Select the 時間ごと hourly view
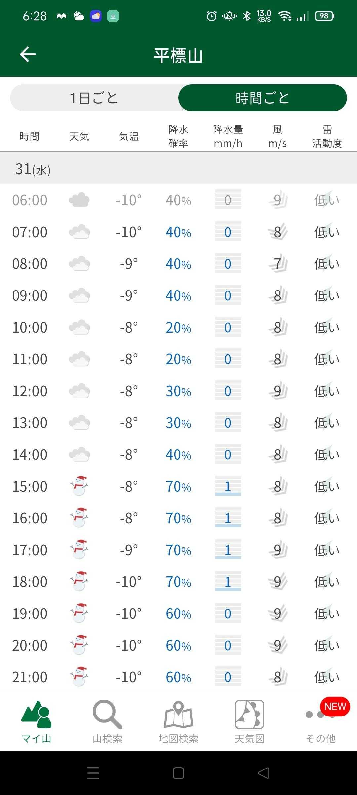This screenshot has width=357, height=795. coord(262,98)
